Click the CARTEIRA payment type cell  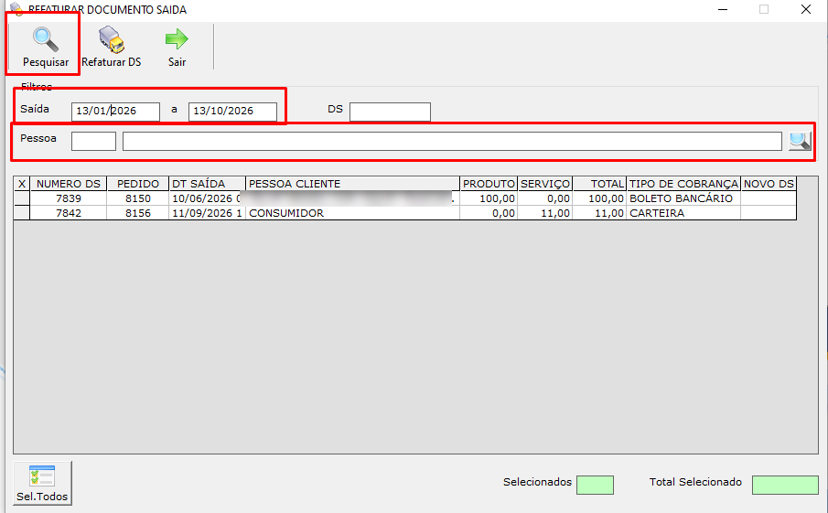pos(683,213)
